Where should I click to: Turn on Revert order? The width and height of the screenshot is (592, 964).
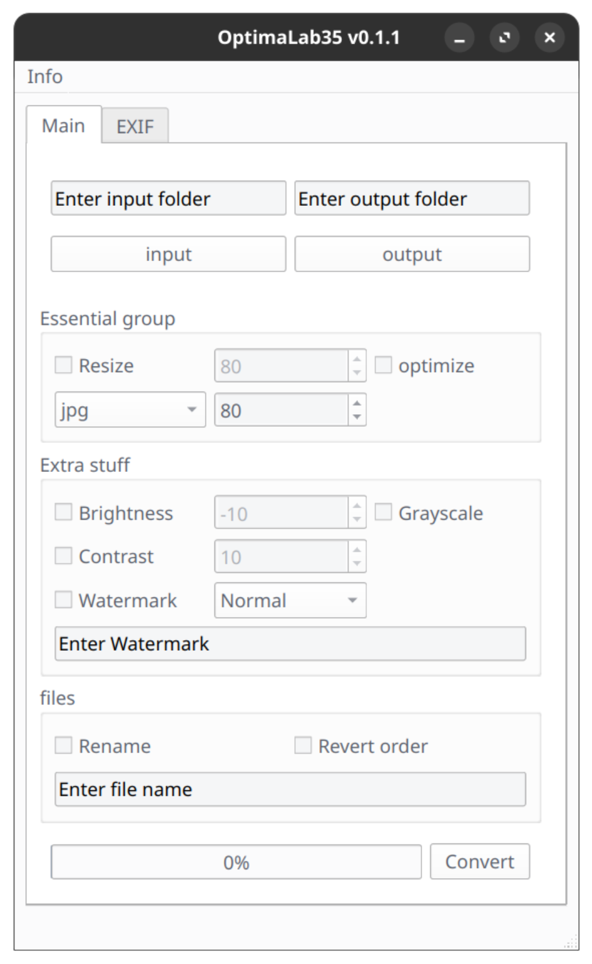point(303,746)
